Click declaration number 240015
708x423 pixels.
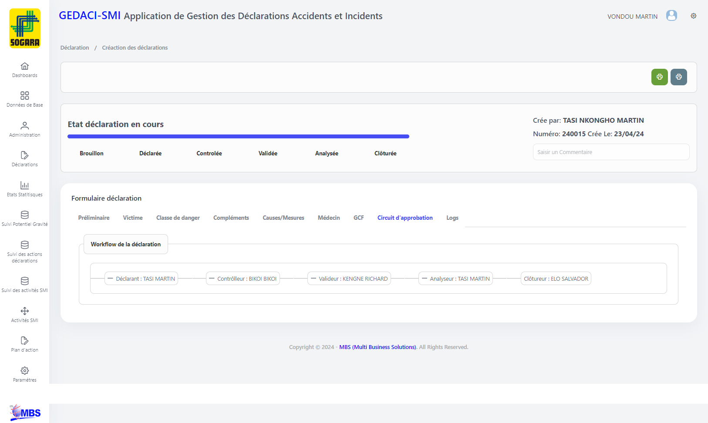(574, 134)
